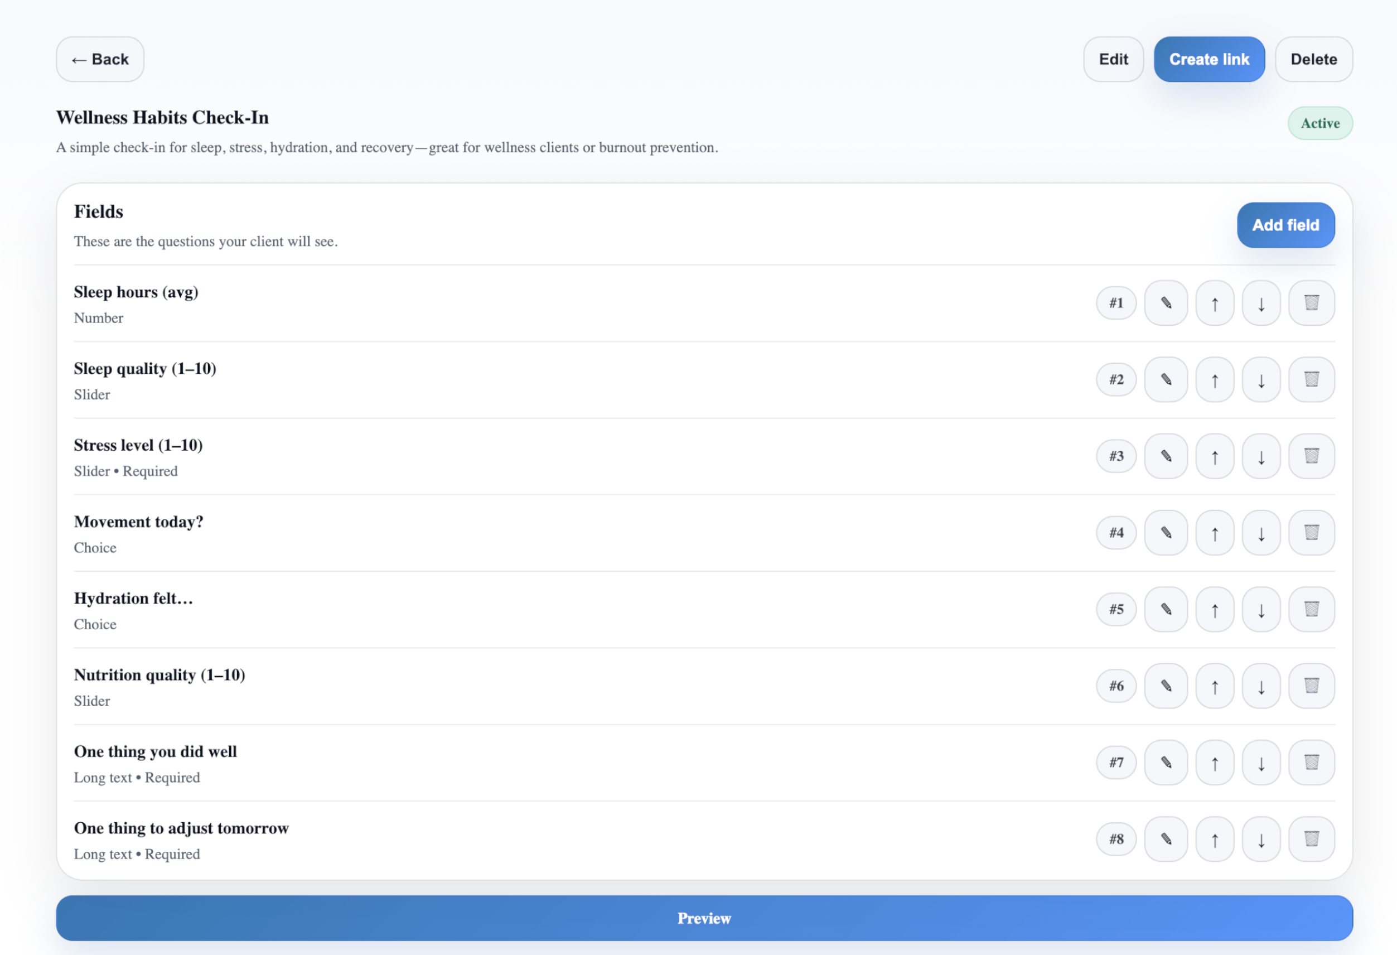The image size is (1397, 955).
Task: Go back using the Back button
Action: (x=100, y=59)
